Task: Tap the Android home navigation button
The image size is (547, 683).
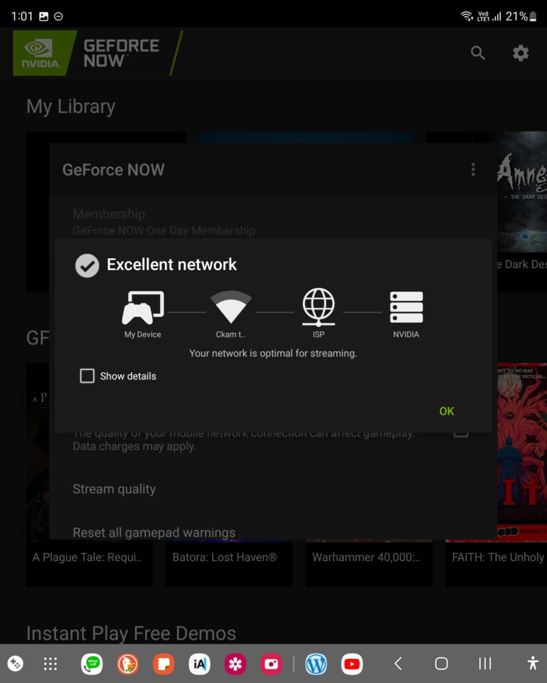Action: tap(441, 664)
